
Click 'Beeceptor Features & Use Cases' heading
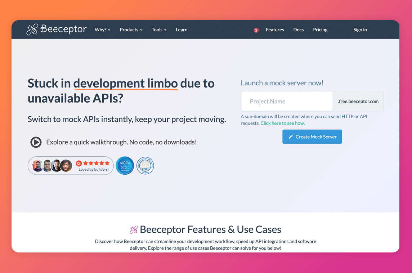(210, 229)
